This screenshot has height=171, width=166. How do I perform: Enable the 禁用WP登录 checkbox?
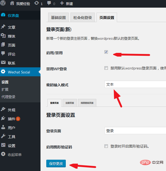pyautogui.click(x=106, y=68)
